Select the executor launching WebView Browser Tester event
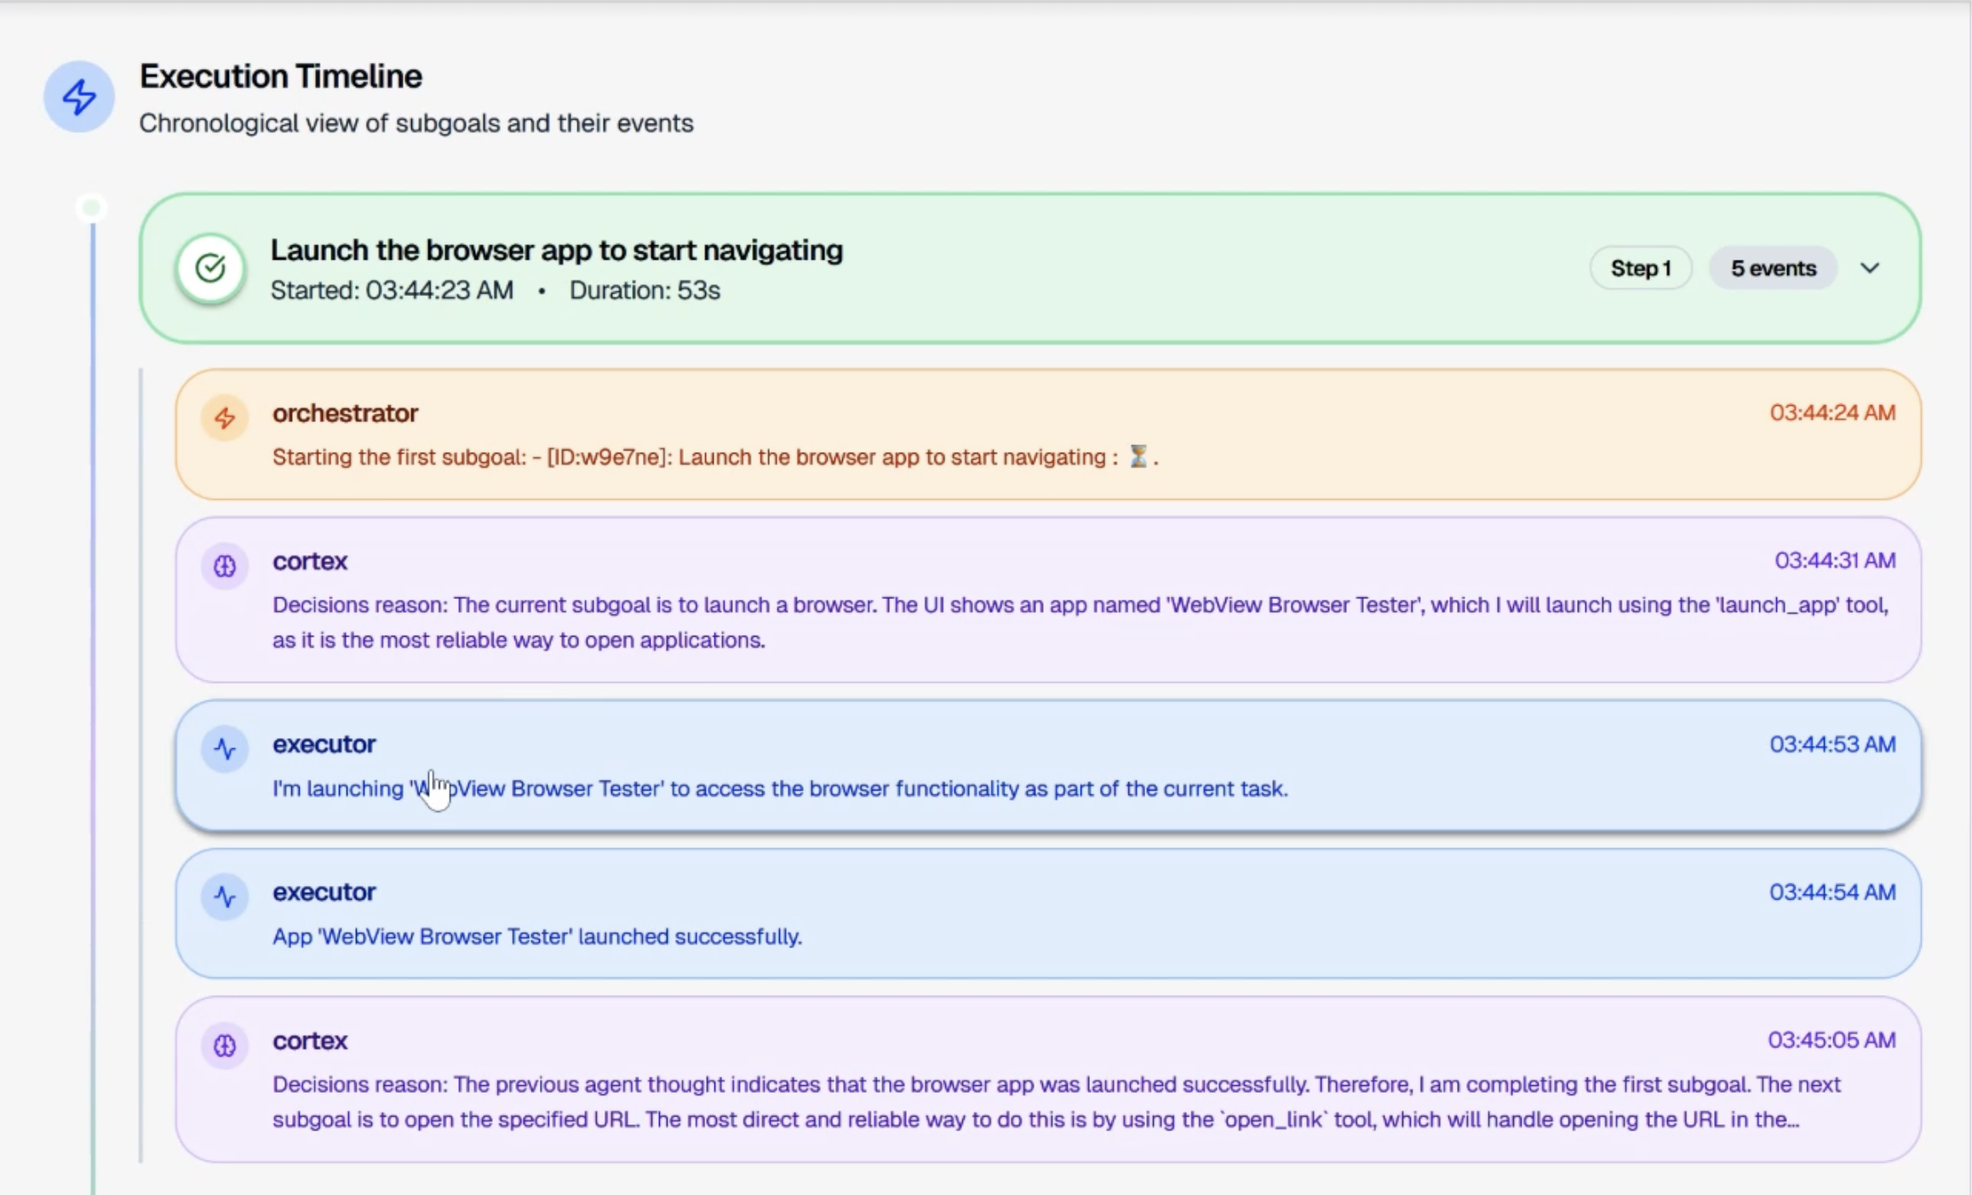Image resolution: width=1972 pixels, height=1195 pixels. 1047,766
